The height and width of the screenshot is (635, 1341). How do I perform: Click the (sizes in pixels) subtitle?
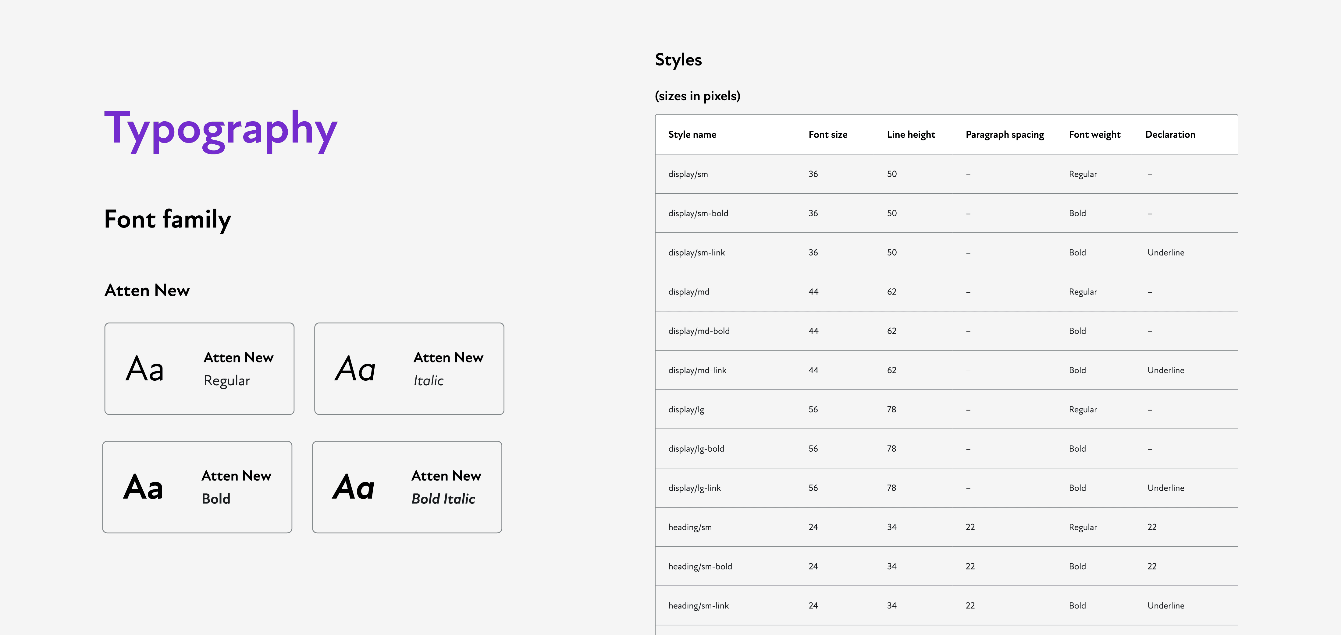[697, 96]
